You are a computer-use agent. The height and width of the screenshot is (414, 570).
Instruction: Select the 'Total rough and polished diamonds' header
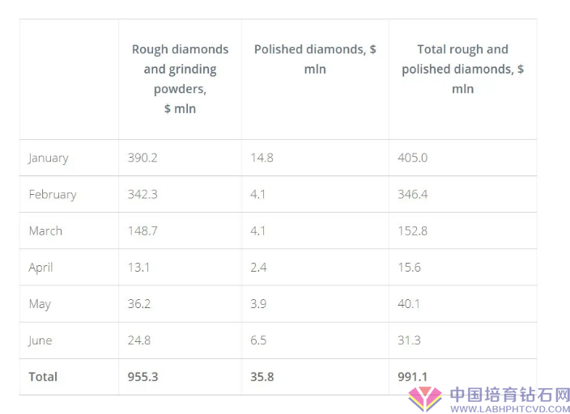(462, 69)
